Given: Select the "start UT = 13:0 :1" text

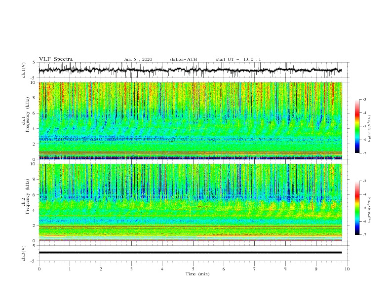Looking at the screenshot, I should pyautogui.click(x=238, y=59).
